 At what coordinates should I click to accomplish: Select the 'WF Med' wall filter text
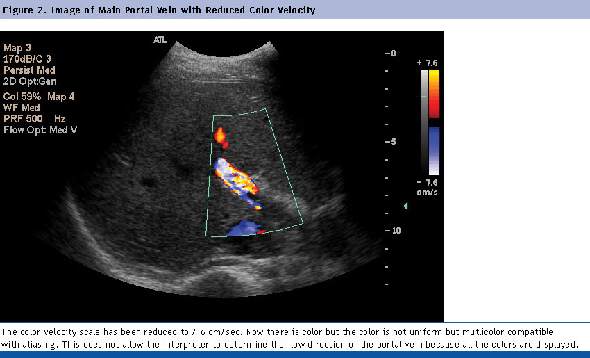click(x=22, y=108)
